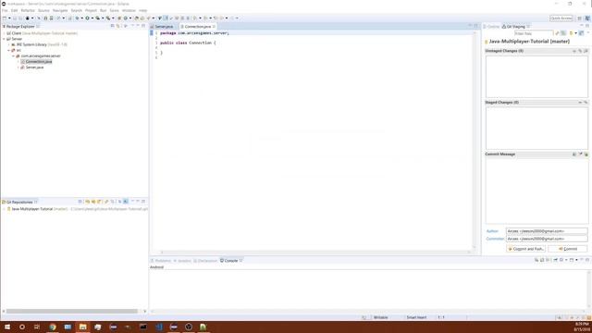Toggle Link with Editor in Package Explorer
The width and height of the screenshot is (592, 333).
click(x=118, y=27)
